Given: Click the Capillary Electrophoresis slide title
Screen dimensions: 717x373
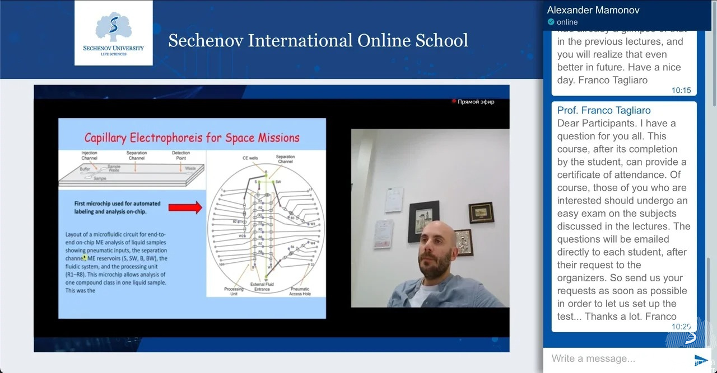Looking at the screenshot, I should pos(192,138).
